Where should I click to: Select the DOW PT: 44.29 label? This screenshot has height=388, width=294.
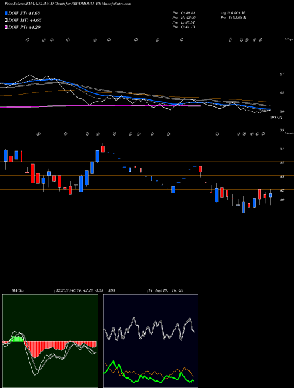coord(24,27)
